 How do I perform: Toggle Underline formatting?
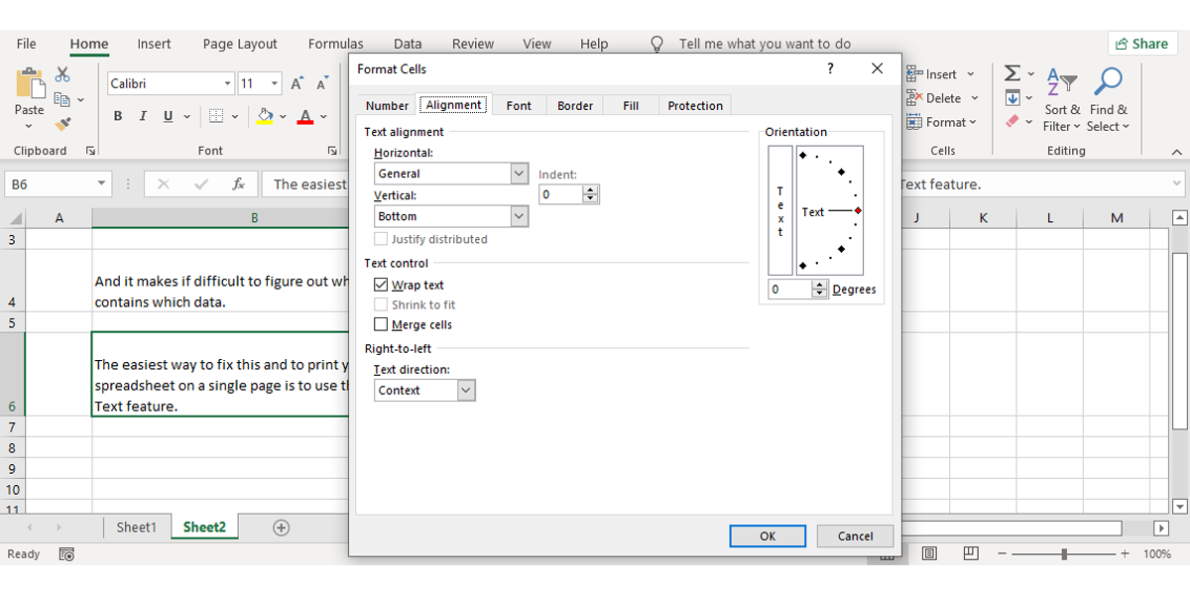coord(168,116)
